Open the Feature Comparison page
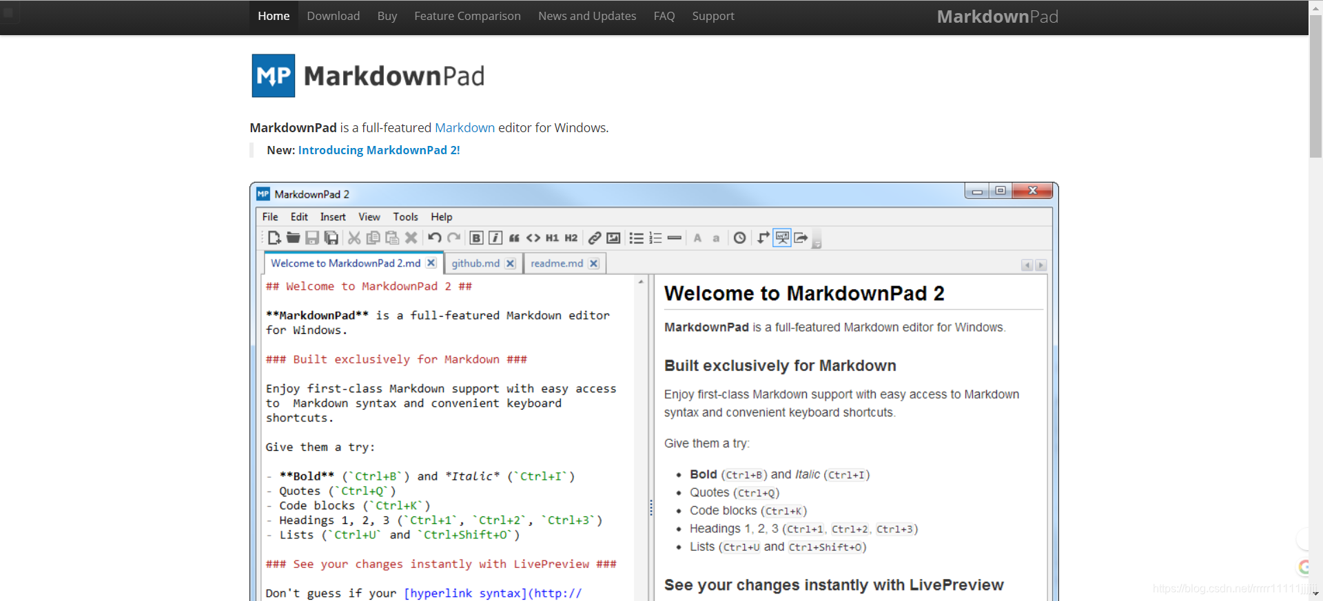1323x601 pixels. (x=467, y=16)
